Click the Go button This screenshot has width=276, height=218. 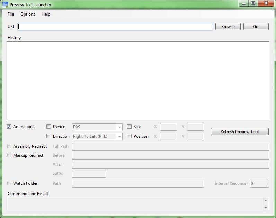256,27
